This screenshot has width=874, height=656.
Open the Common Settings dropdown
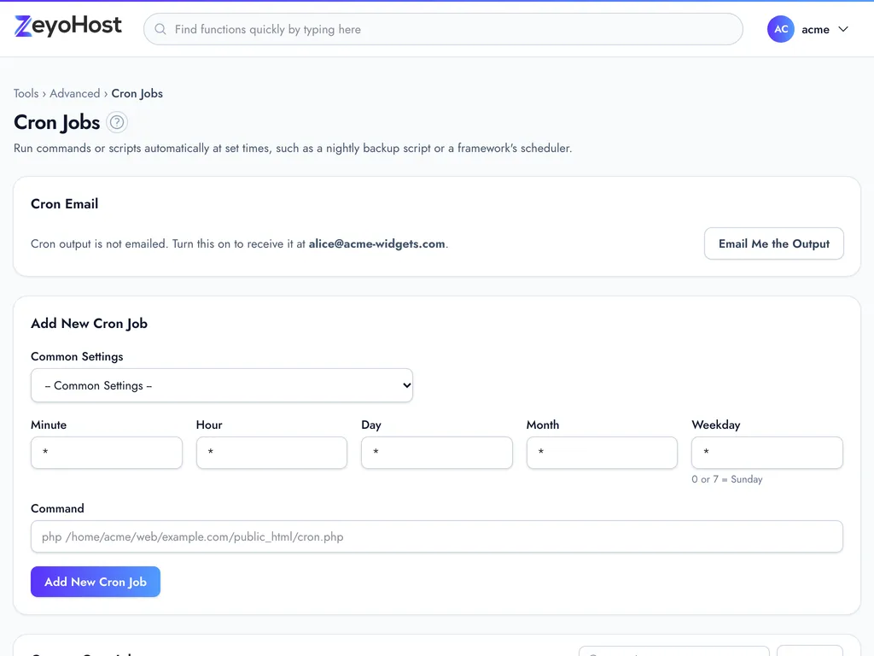(222, 385)
